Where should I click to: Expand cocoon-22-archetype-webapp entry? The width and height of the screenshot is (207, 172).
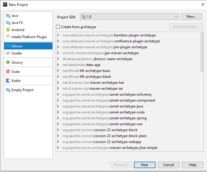[58, 142]
